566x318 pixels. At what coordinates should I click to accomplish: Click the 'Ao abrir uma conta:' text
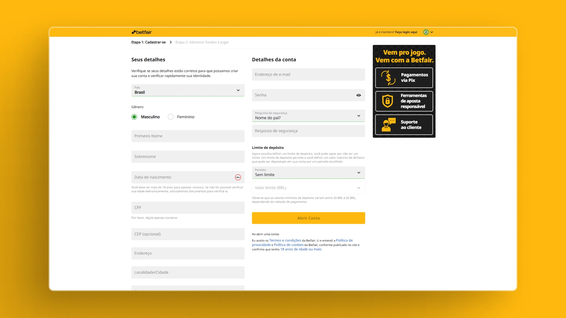[x=266, y=234]
